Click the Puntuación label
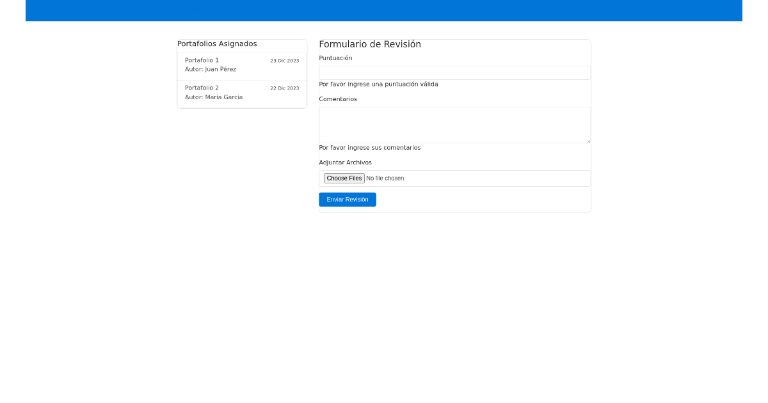 point(335,58)
